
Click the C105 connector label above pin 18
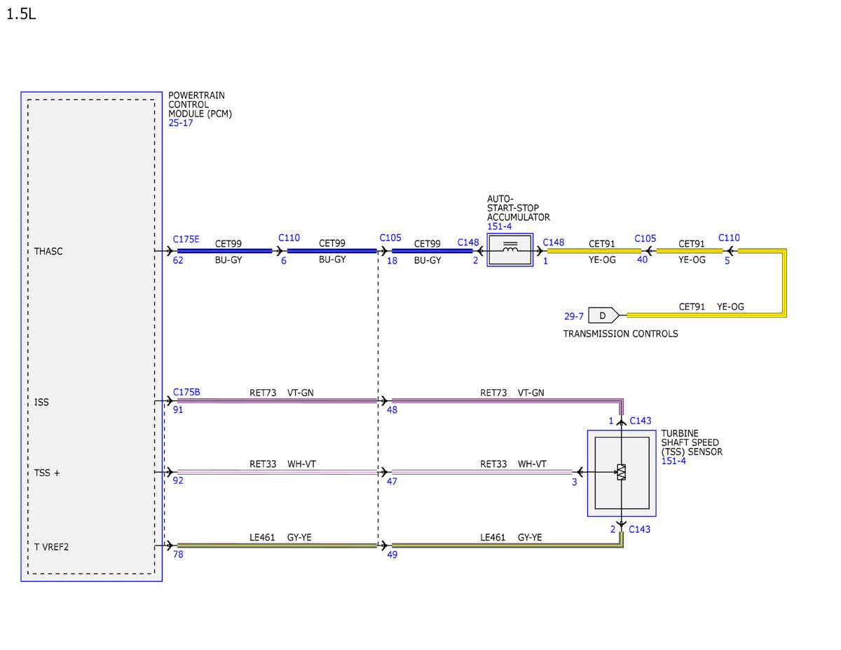[390, 238]
